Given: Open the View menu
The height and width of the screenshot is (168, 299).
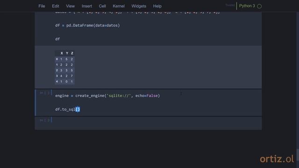Looking at the screenshot, I should [71, 6].
